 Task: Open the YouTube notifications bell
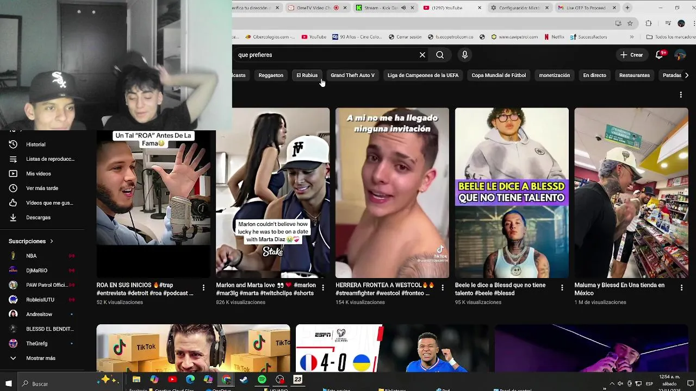pyautogui.click(x=659, y=55)
